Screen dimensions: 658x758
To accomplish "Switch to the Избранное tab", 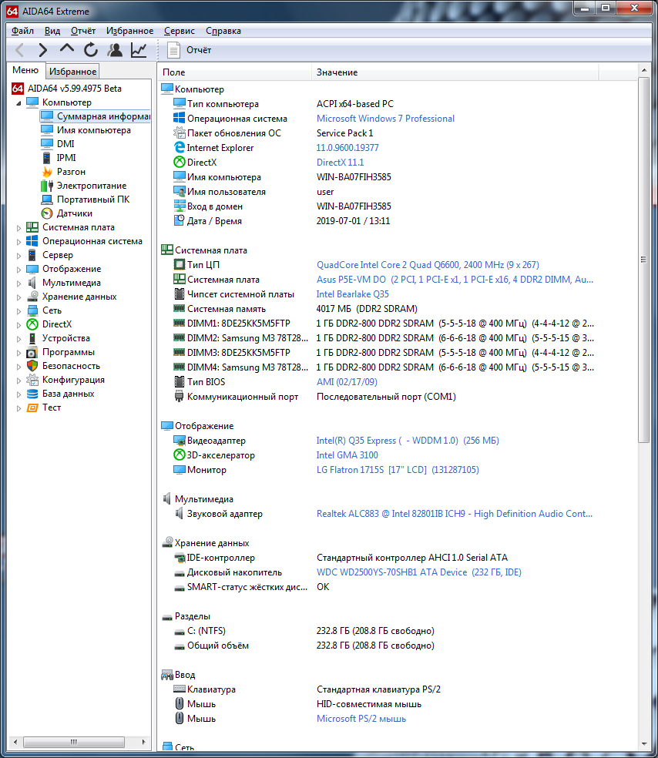I will pos(72,72).
